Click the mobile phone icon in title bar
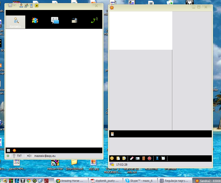The width and height of the screenshot is (221, 183). pyautogui.click(x=31, y=5)
